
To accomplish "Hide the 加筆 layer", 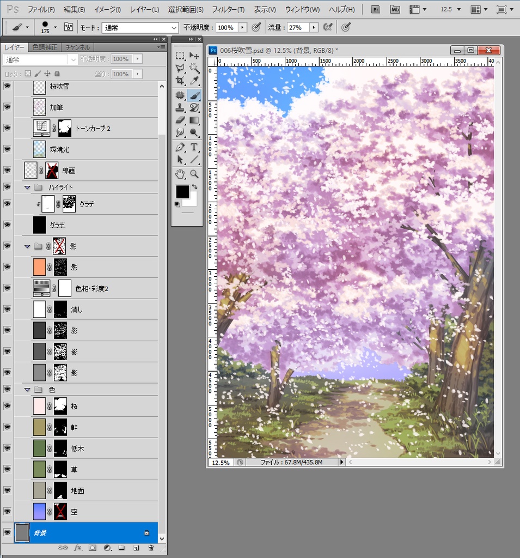I will [7, 107].
